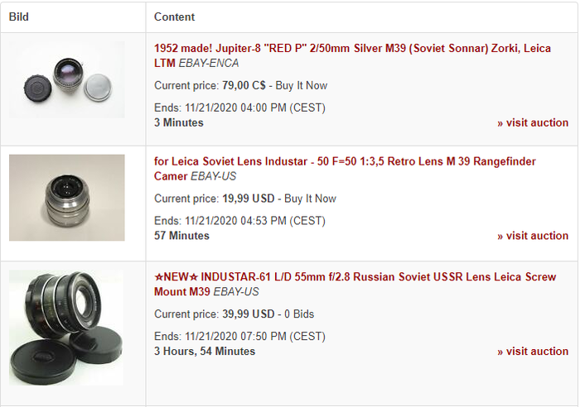Screen dimensions: 580x407
Task: Visit auction for the Jupiter-8 lens
Action: [533, 123]
